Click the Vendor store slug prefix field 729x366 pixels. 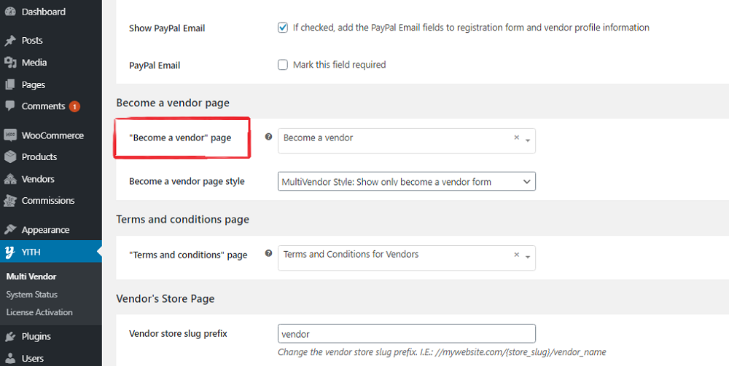point(406,333)
